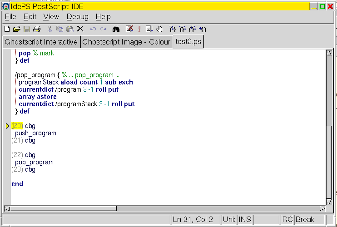
Task: Click the horizontal scrollbar right arrow
Action: pyautogui.click(x=322, y=209)
